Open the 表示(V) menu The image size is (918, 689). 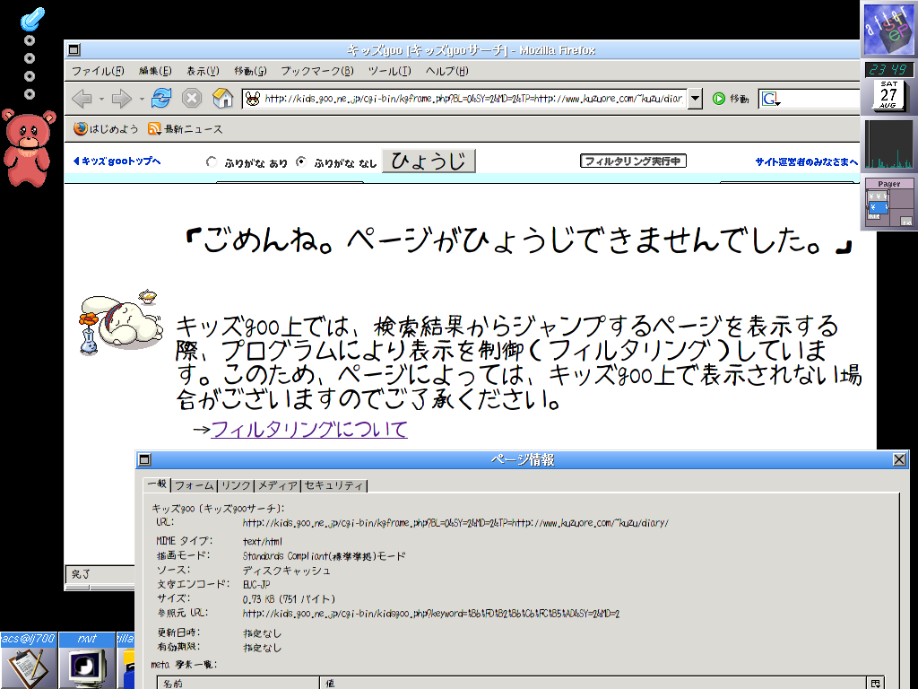203,71
